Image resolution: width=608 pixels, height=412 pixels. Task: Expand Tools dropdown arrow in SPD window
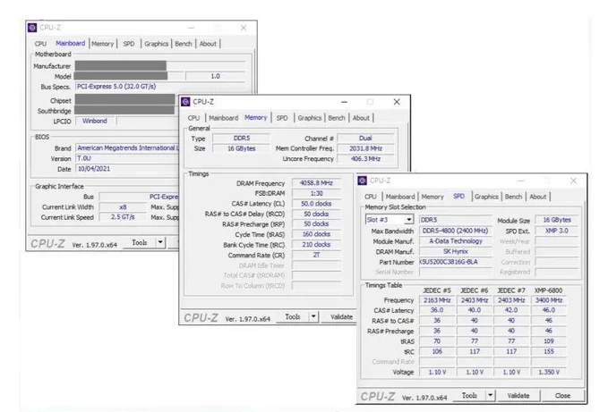pos(490,395)
